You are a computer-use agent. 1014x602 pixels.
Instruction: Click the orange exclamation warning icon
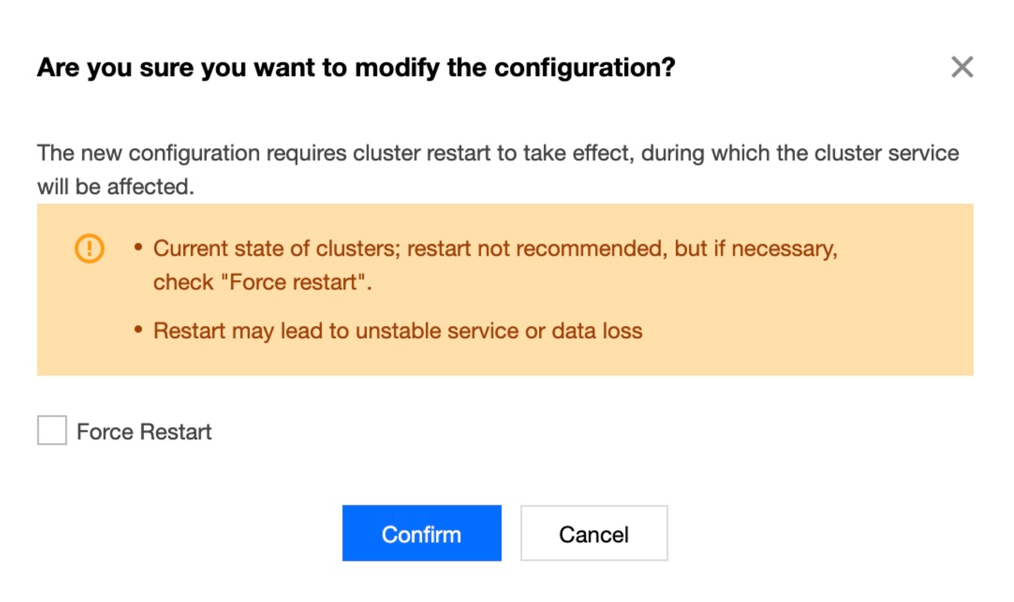pyautogui.click(x=89, y=249)
